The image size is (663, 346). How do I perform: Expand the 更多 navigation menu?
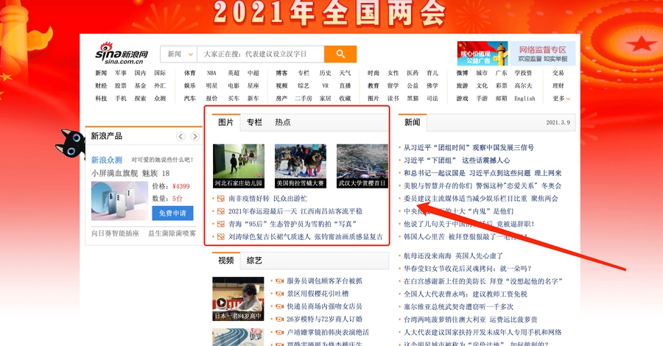tap(559, 99)
